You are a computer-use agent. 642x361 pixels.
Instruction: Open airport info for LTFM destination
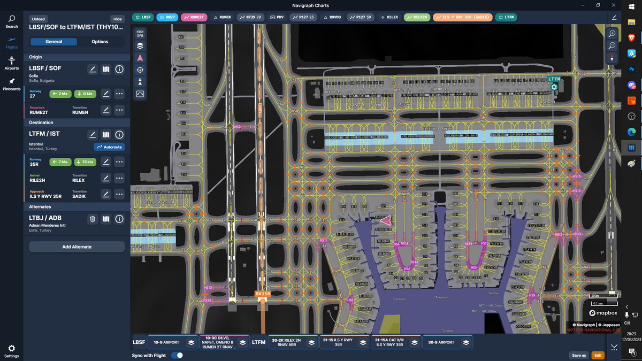point(119,134)
